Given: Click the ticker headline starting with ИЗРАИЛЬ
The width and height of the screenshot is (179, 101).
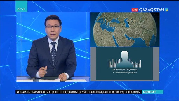Looking at the screenshot, I should coord(79,92).
